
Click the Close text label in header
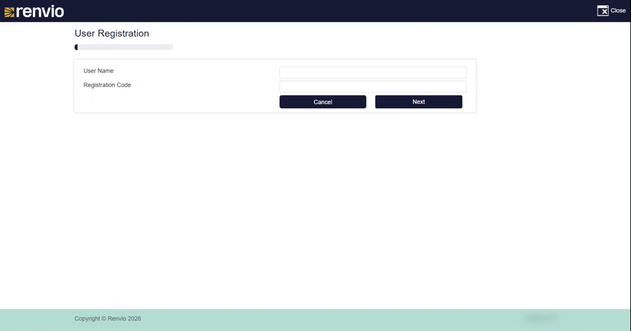tap(618, 10)
